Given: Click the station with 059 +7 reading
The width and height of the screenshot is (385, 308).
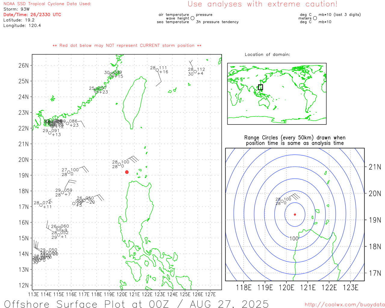Looking at the screenshot, I should [63, 192].
